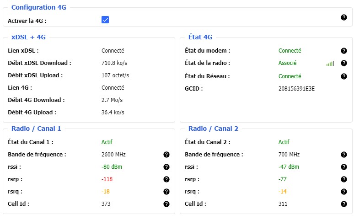Click the Associé radio status text
354x220 pixels.
click(x=287, y=63)
